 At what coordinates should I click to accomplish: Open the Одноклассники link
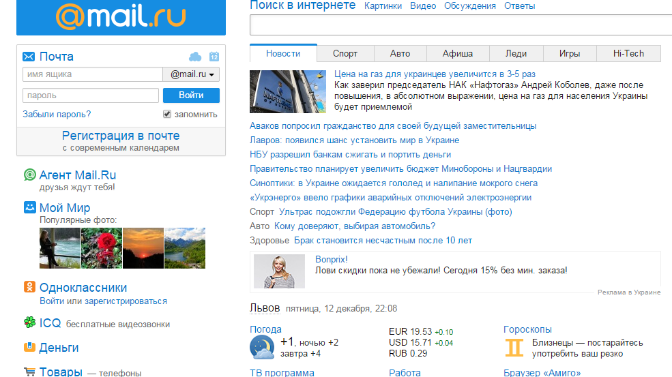pos(83,288)
